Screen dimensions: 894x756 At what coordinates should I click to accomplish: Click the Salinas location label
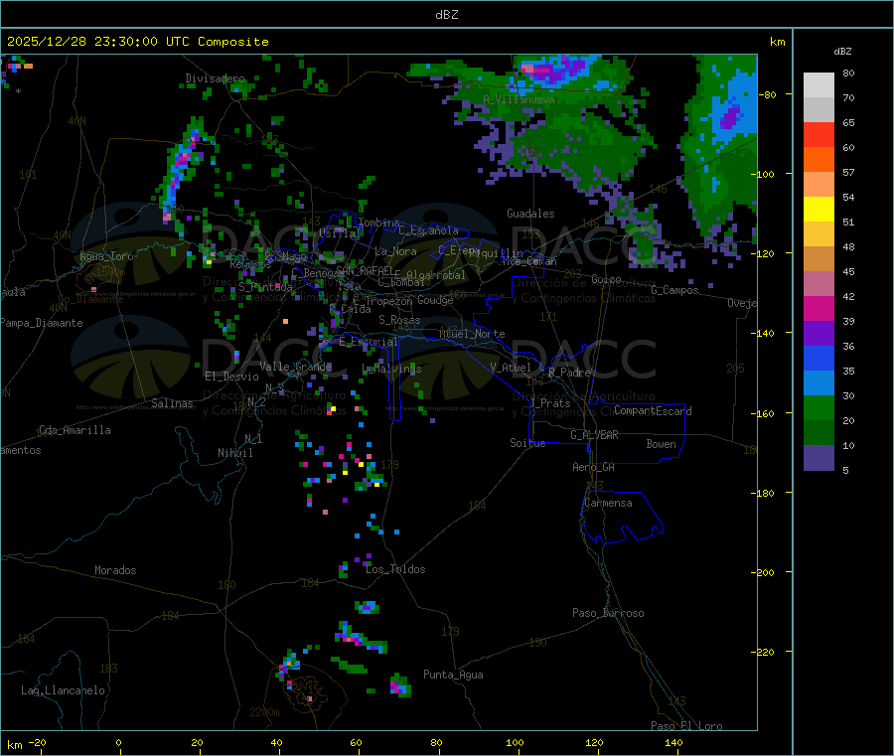coord(172,403)
